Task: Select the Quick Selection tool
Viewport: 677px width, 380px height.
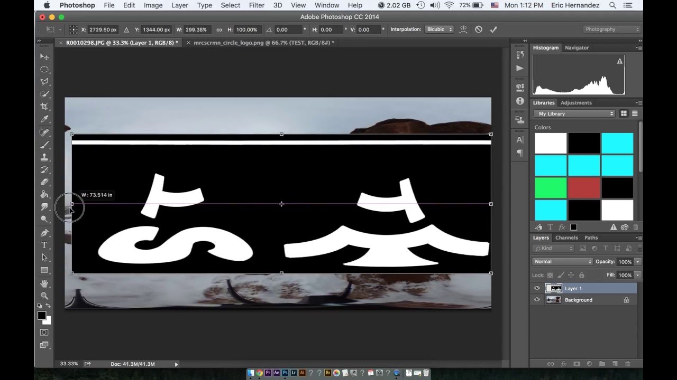Action: [44, 94]
